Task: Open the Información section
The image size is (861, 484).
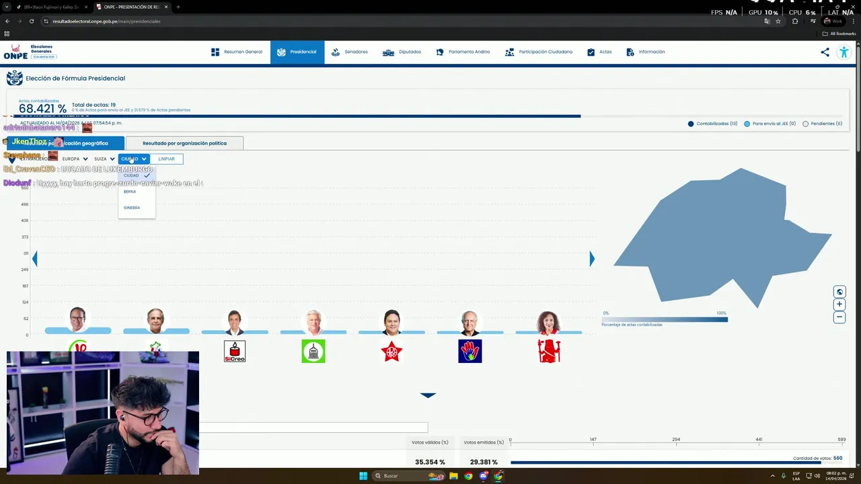Action: pyautogui.click(x=646, y=52)
